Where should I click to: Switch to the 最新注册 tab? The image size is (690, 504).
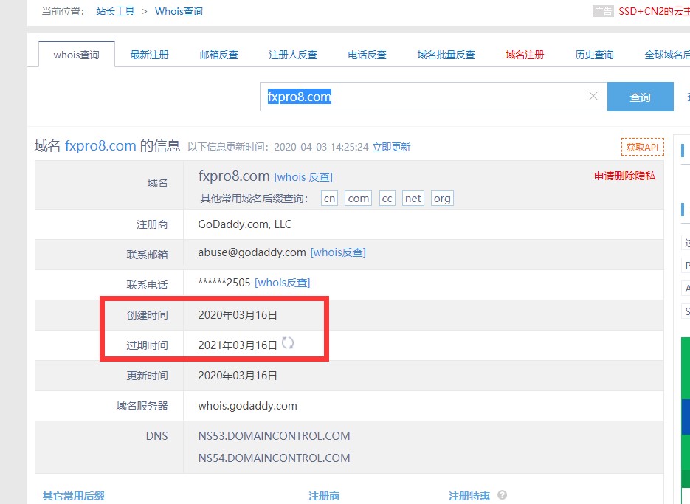149,55
